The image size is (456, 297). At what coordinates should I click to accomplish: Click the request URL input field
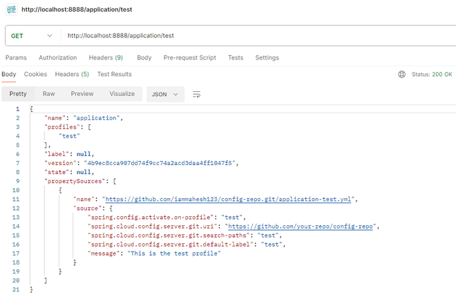[256, 36]
